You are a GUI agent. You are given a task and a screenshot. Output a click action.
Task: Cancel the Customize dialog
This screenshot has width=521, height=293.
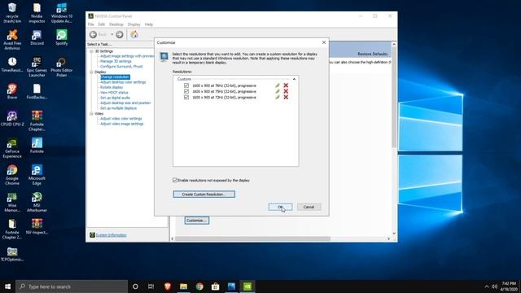[309, 207]
